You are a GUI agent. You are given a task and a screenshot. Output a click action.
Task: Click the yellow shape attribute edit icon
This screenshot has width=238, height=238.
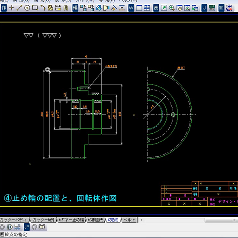pyautogui.click(x=106, y=8)
